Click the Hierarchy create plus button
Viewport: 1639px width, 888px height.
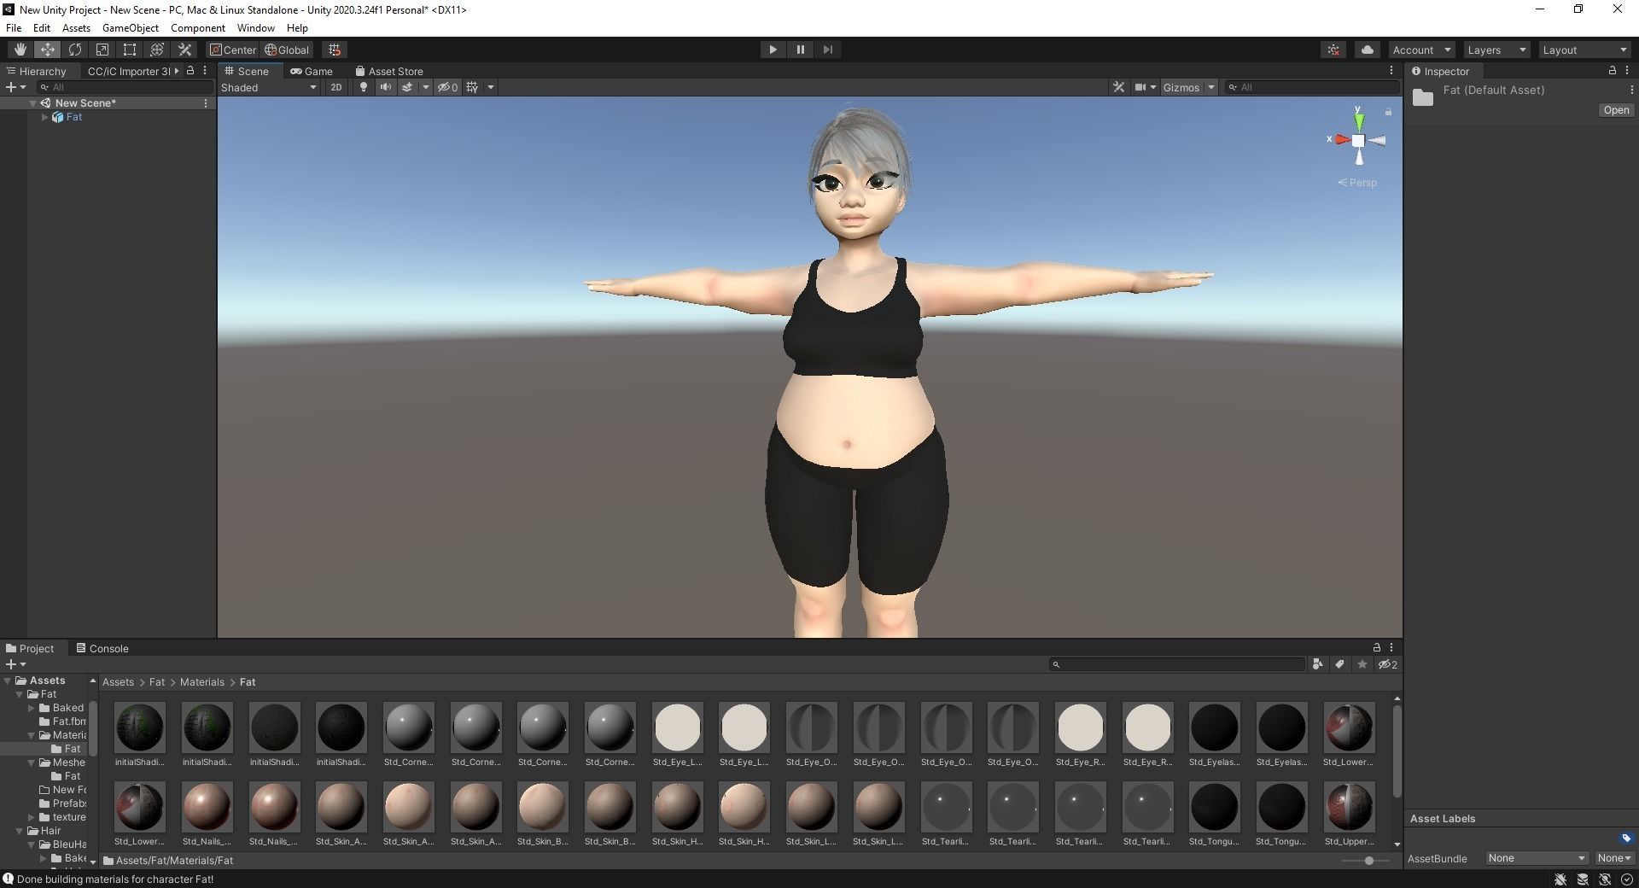coord(11,87)
